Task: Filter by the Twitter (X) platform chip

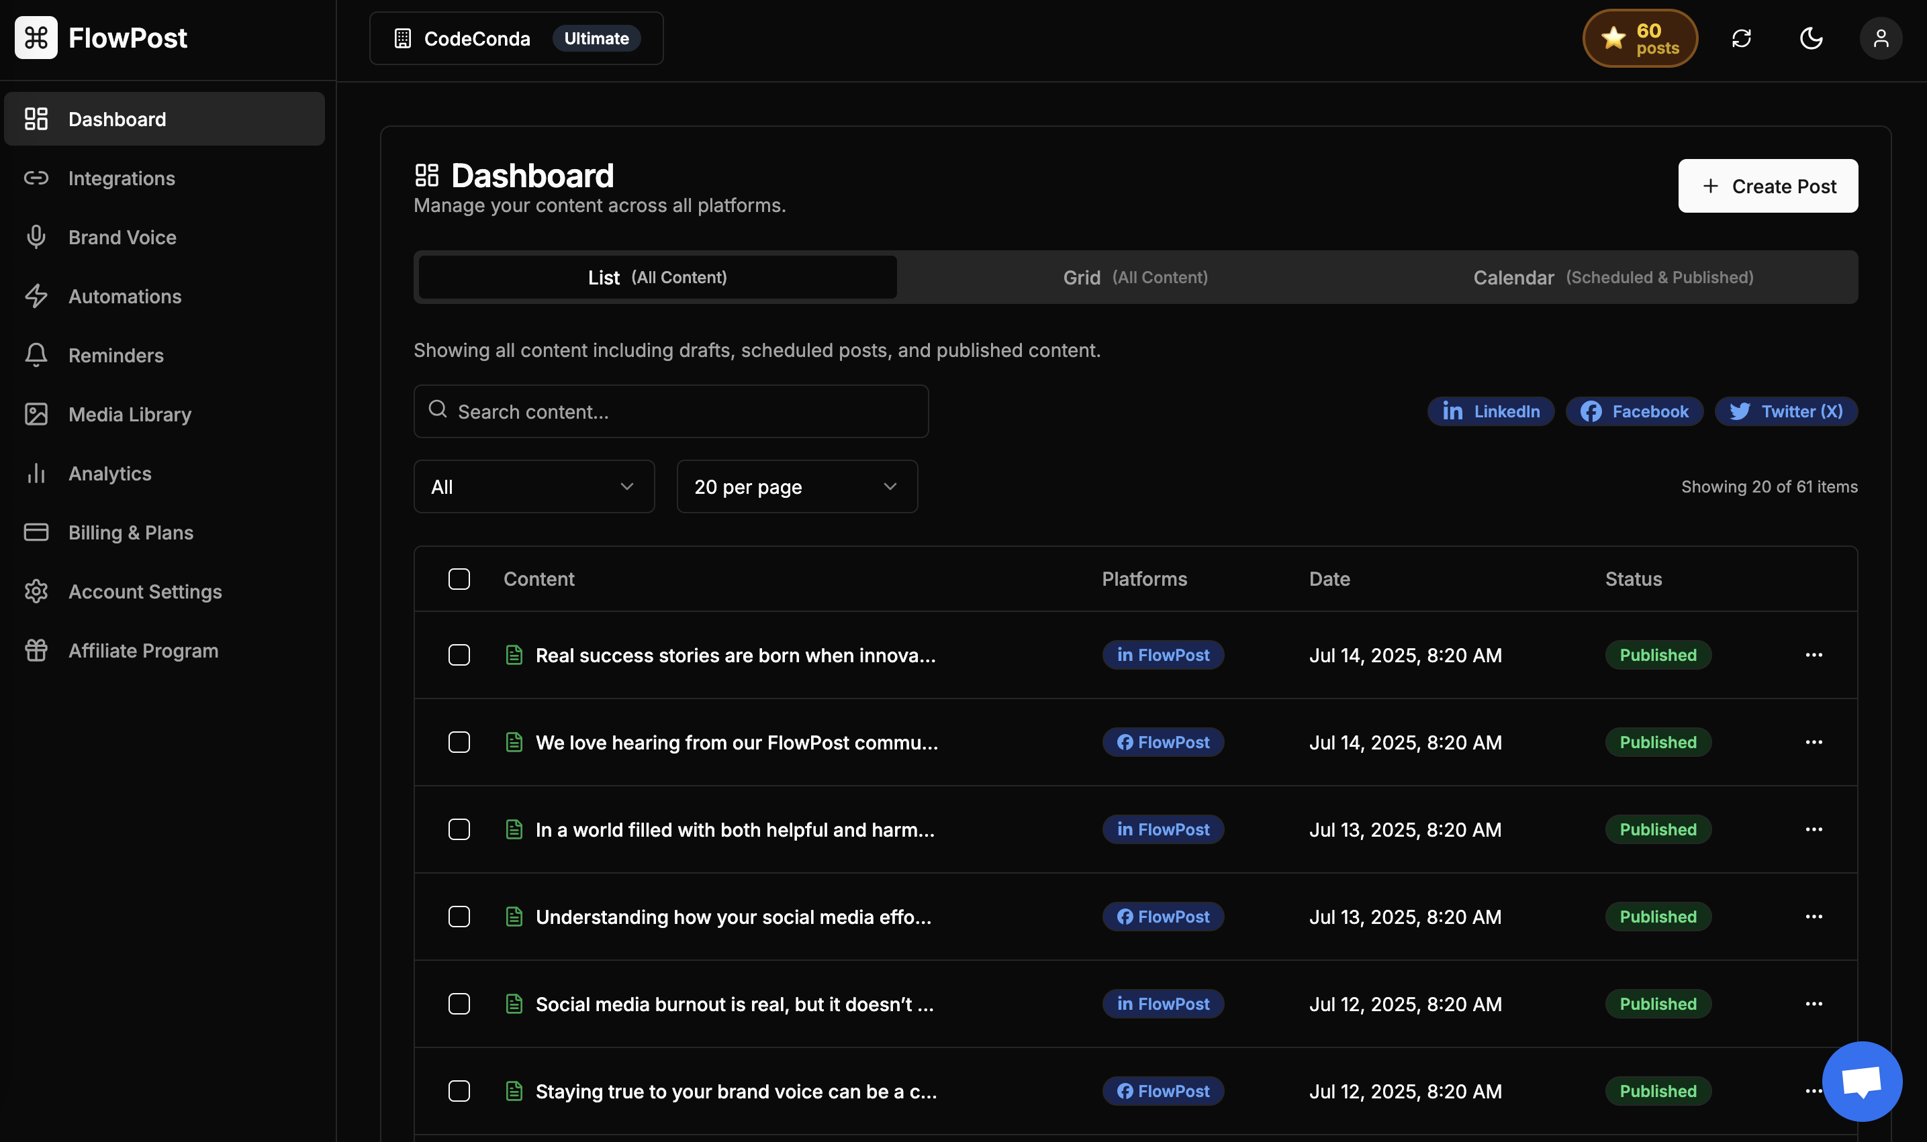Action: [1785, 411]
